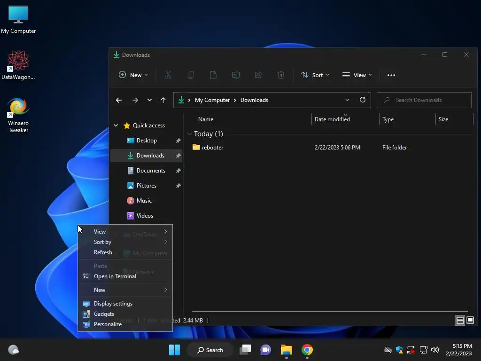Expand address bar history dropdown
481x361 pixels.
(347, 100)
